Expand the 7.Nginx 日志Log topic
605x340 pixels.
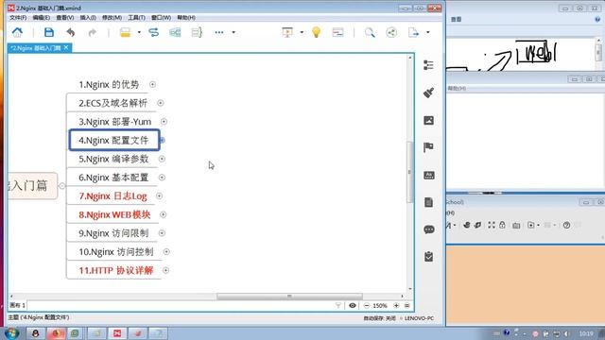160,195
